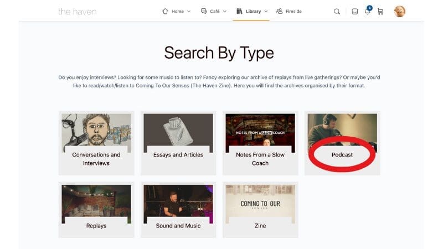
Task: Open the Podcast category
Action: coord(342,154)
